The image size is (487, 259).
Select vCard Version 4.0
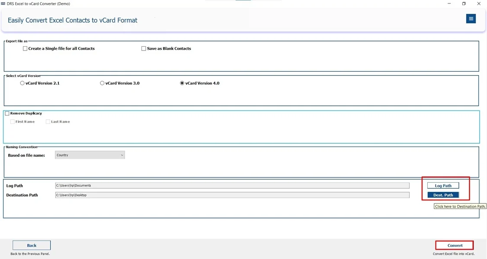coord(183,83)
